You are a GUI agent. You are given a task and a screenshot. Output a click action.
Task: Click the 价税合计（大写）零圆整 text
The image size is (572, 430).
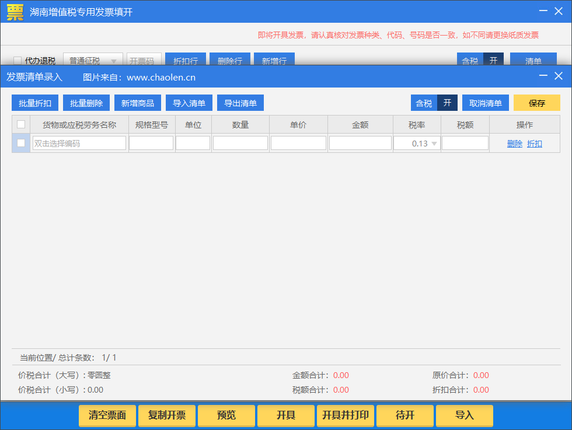(x=64, y=375)
